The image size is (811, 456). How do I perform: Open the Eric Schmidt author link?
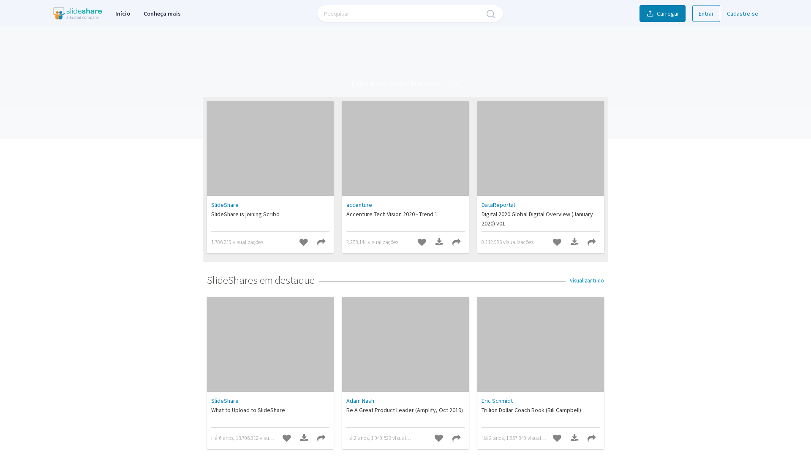tap(497, 401)
